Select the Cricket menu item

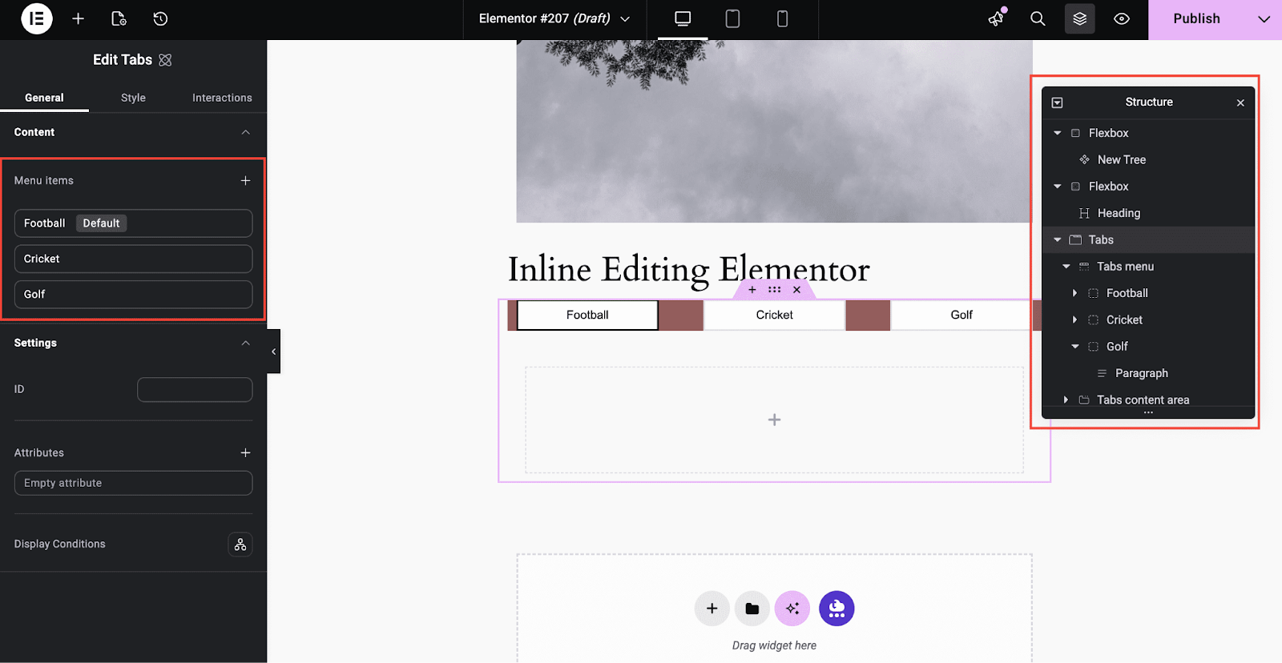tap(133, 259)
